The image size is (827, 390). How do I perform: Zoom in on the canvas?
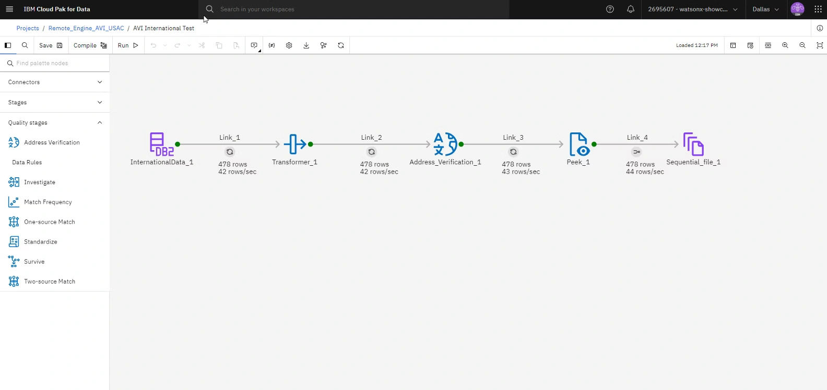[785, 45]
